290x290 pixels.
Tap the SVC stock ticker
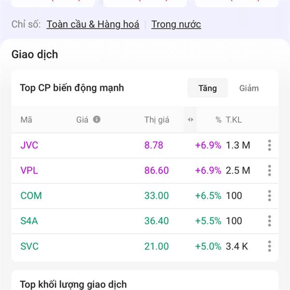point(29,246)
